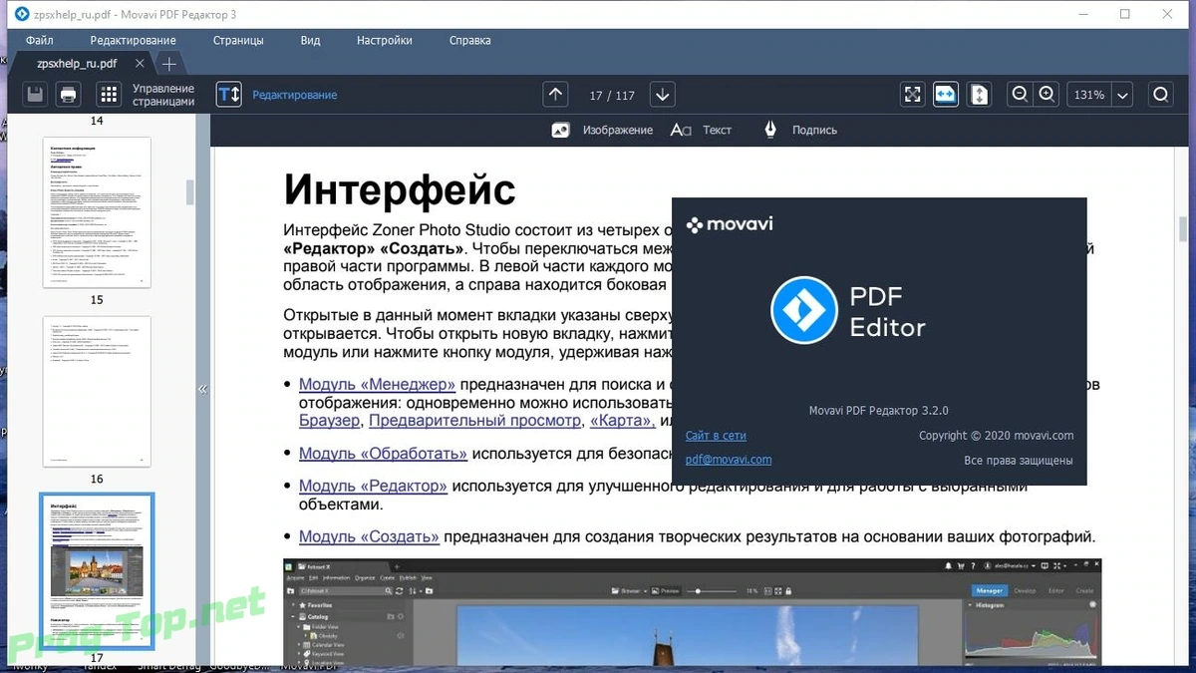
Task: Open the Браузер link in the document
Action: point(330,421)
